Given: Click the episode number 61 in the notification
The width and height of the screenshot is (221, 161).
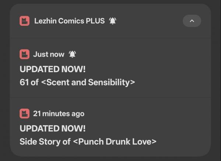Looking at the screenshot, I should [24, 82].
